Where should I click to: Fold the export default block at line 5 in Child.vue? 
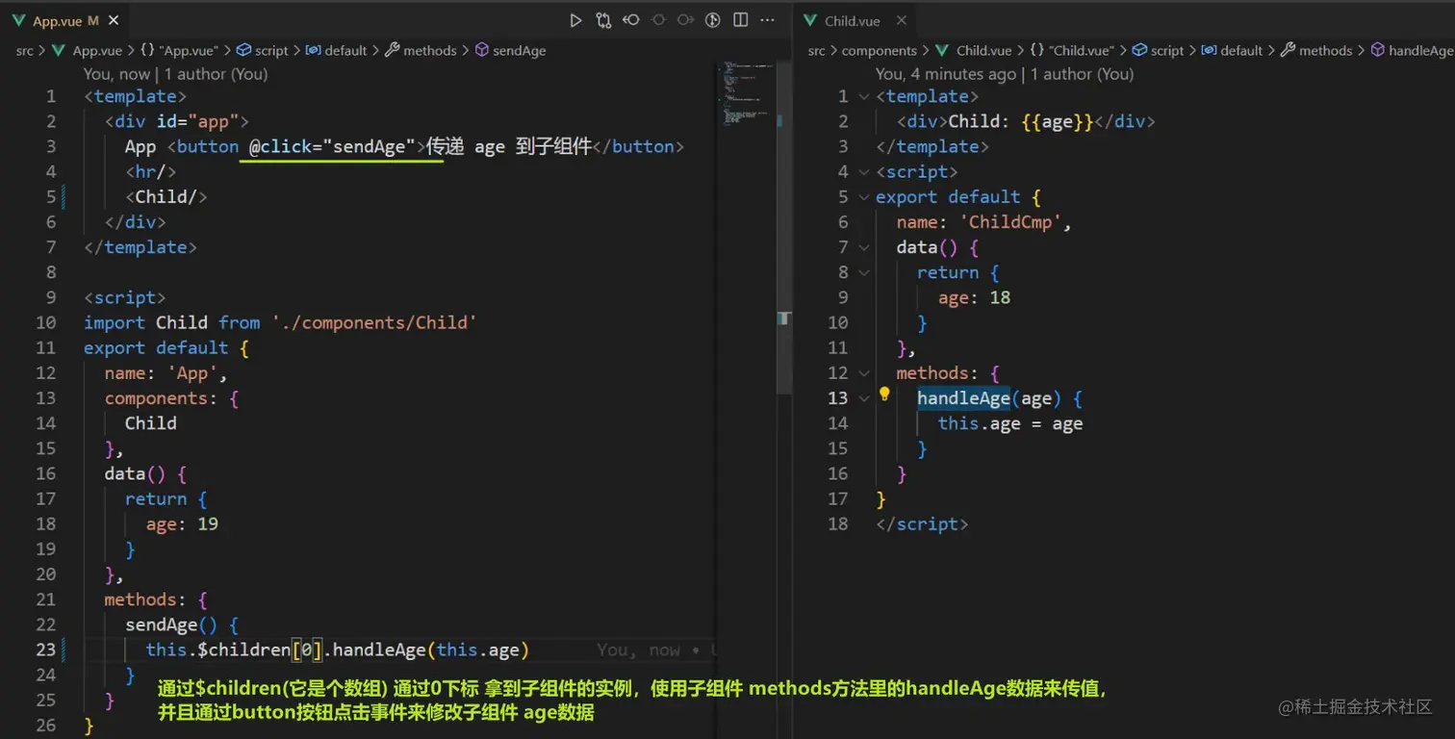pyautogui.click(x=863, y=196)
